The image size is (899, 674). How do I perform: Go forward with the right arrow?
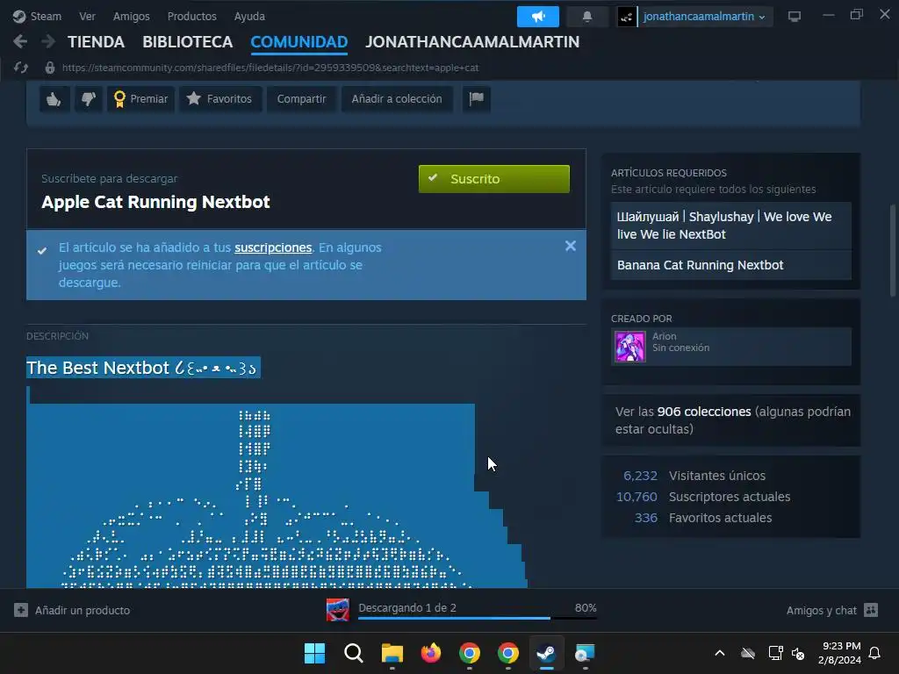48,41
